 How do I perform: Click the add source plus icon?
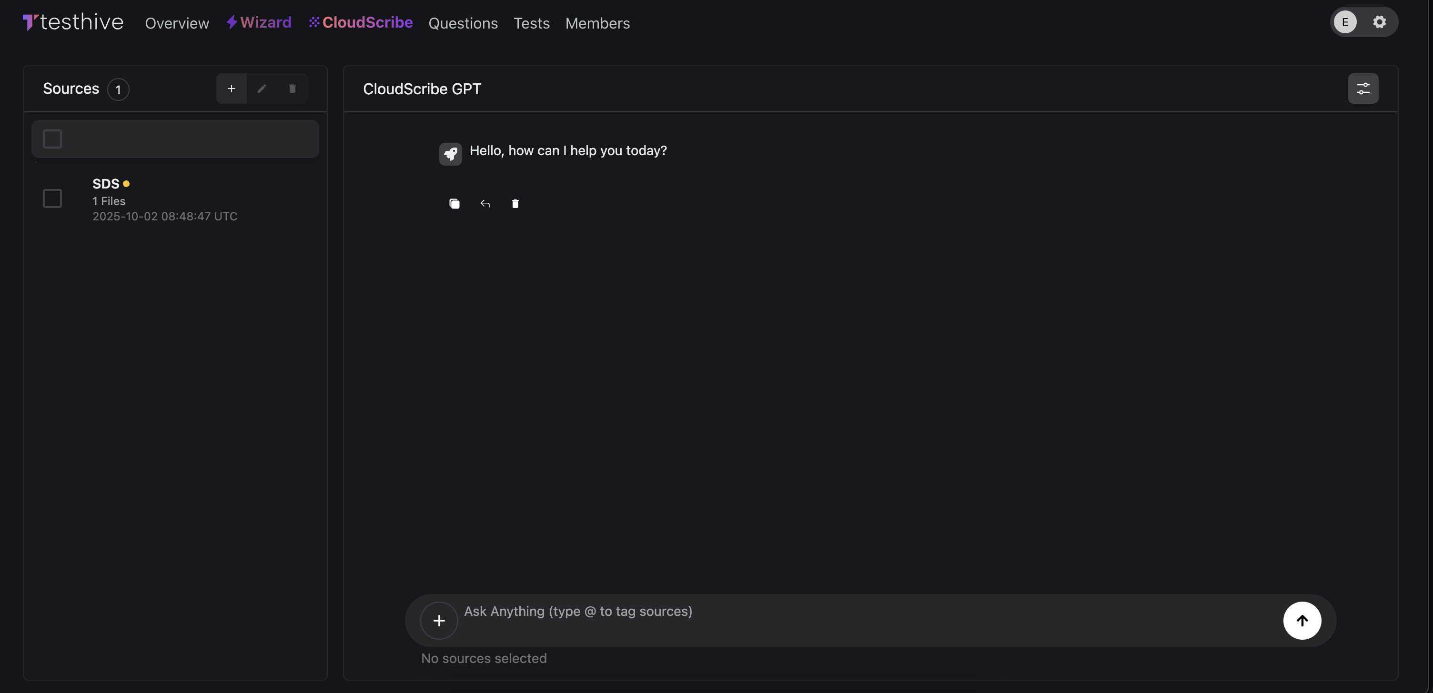click(x=232, y=89)
